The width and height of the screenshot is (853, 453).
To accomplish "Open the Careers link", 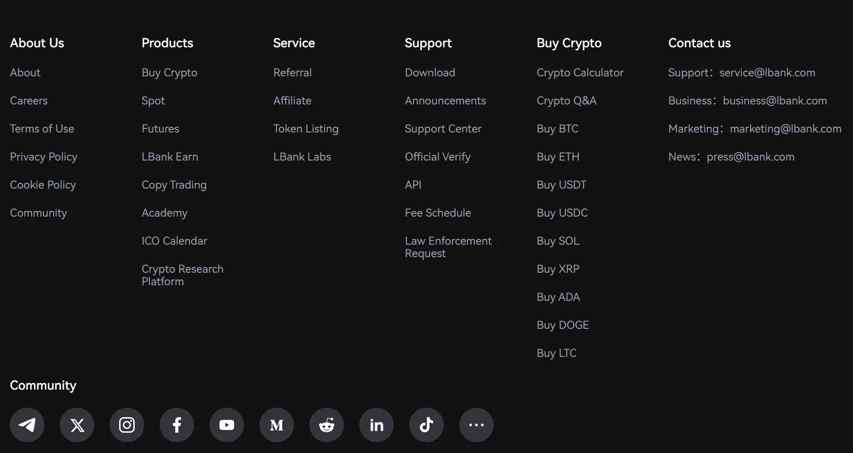I will click(29, 101).
